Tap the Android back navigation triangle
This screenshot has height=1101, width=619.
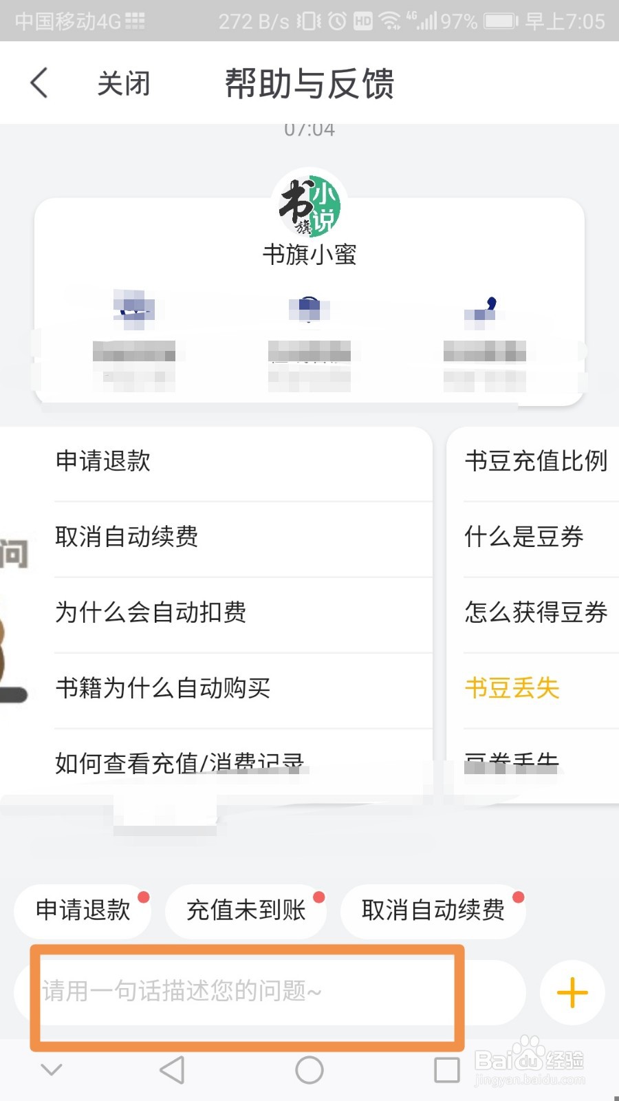pyautogui.click(x=172, y=1070)
